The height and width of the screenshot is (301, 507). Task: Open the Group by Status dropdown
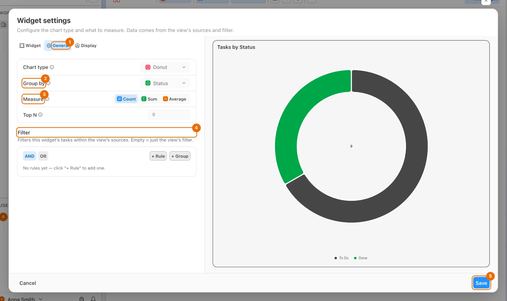165,83
